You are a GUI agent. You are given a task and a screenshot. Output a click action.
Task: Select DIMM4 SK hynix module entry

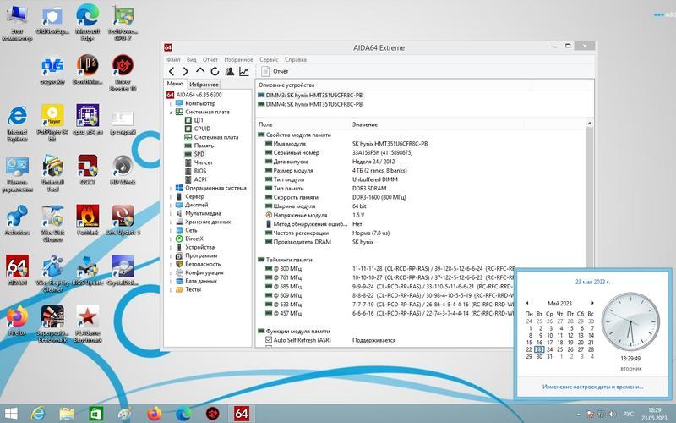click(313, 104)
